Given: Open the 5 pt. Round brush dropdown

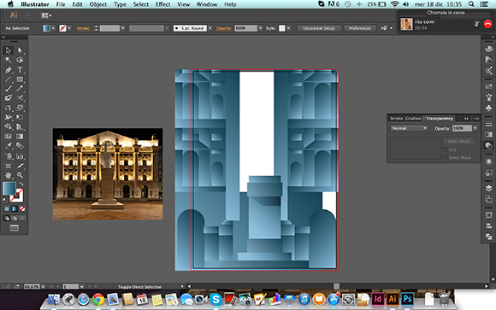Looking at the screenshot, I should pos(210,28).
